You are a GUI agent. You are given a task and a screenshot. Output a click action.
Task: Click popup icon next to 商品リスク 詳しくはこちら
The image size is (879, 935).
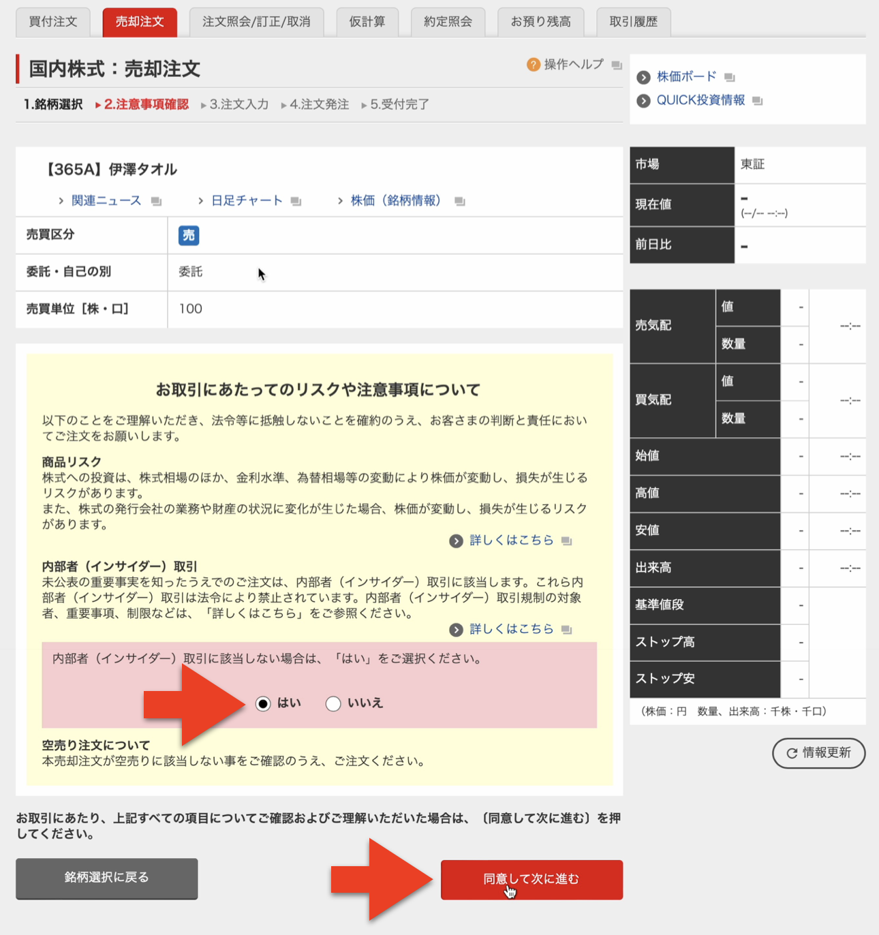566,540
